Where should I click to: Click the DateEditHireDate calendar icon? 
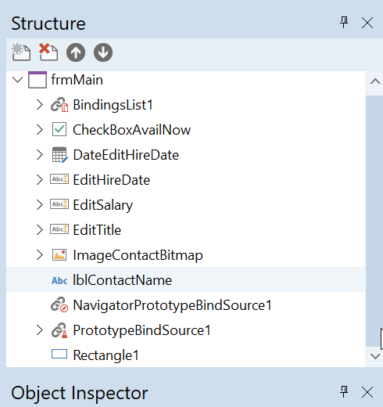[60, 155]
